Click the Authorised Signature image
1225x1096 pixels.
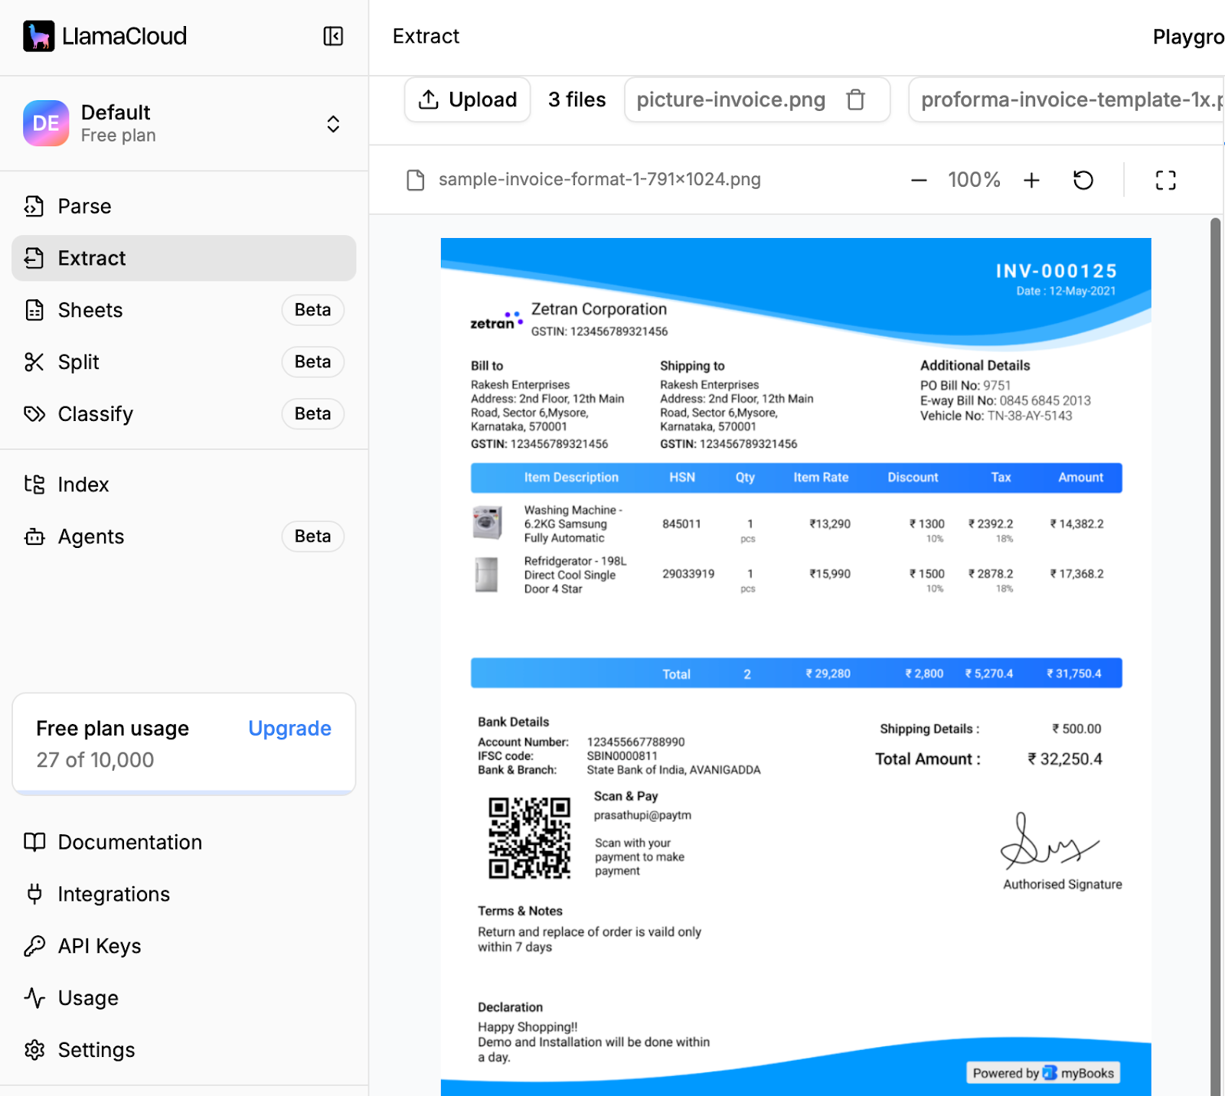[1049, 841]
